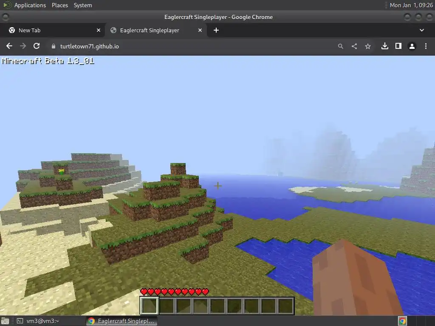The height and width of the screenshot is (326, 435).
Task: Select the third hotbar slot
Action: coord(184,306)
